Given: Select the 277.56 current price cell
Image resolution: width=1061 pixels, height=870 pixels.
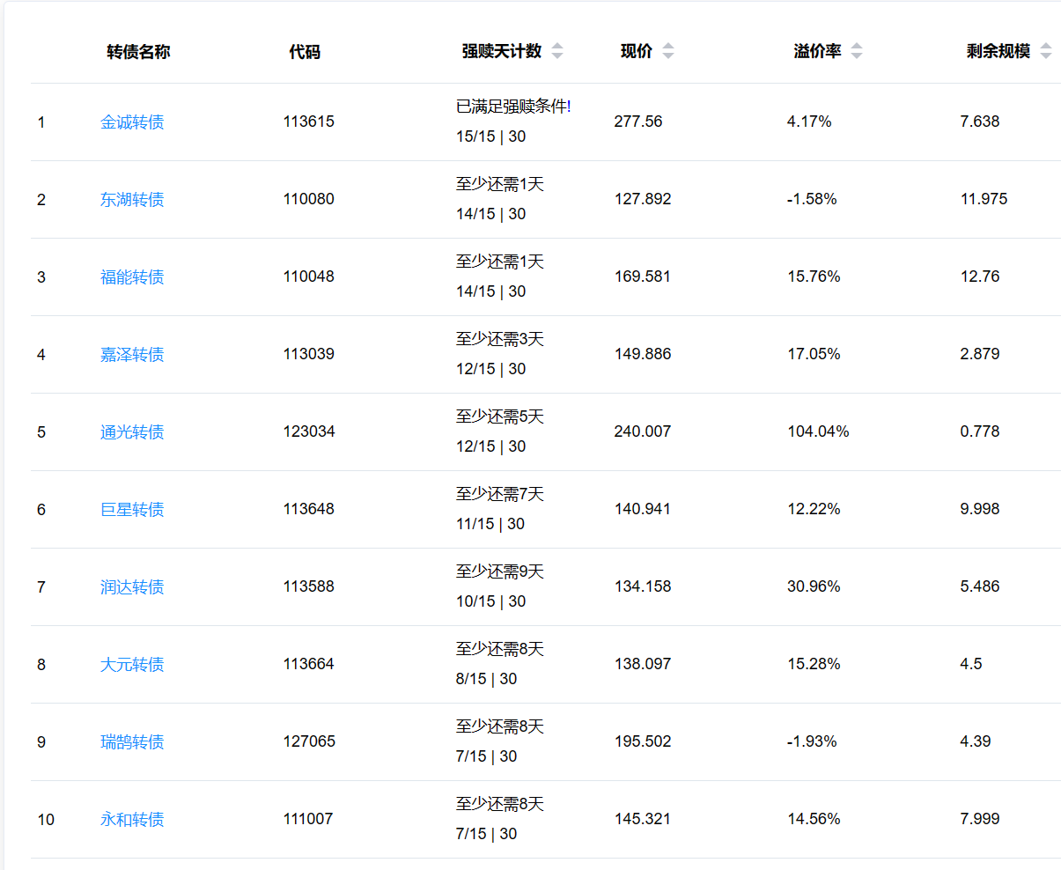Looking at the screenshot, I should [x=638, y=122].
